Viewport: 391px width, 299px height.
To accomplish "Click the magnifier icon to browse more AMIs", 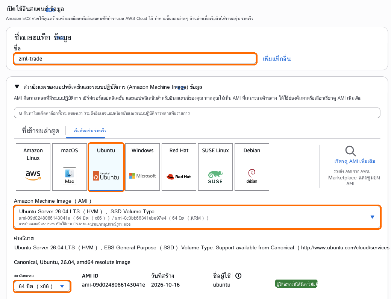I will pos(350,151).
